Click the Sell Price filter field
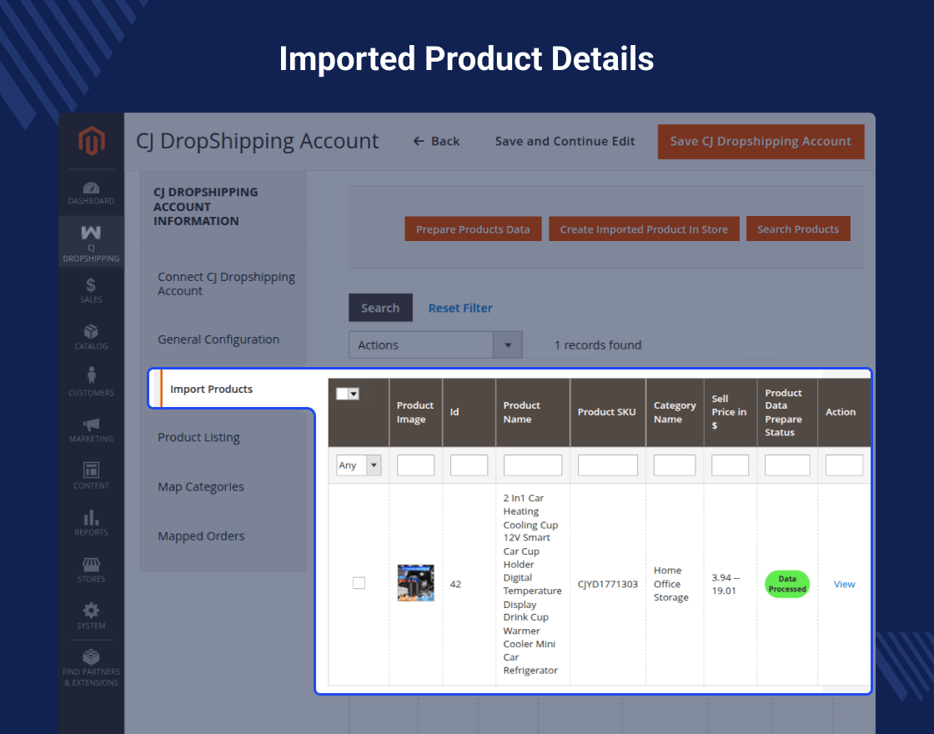This screenshot has height=734, width=934. (x=731, y=465)
